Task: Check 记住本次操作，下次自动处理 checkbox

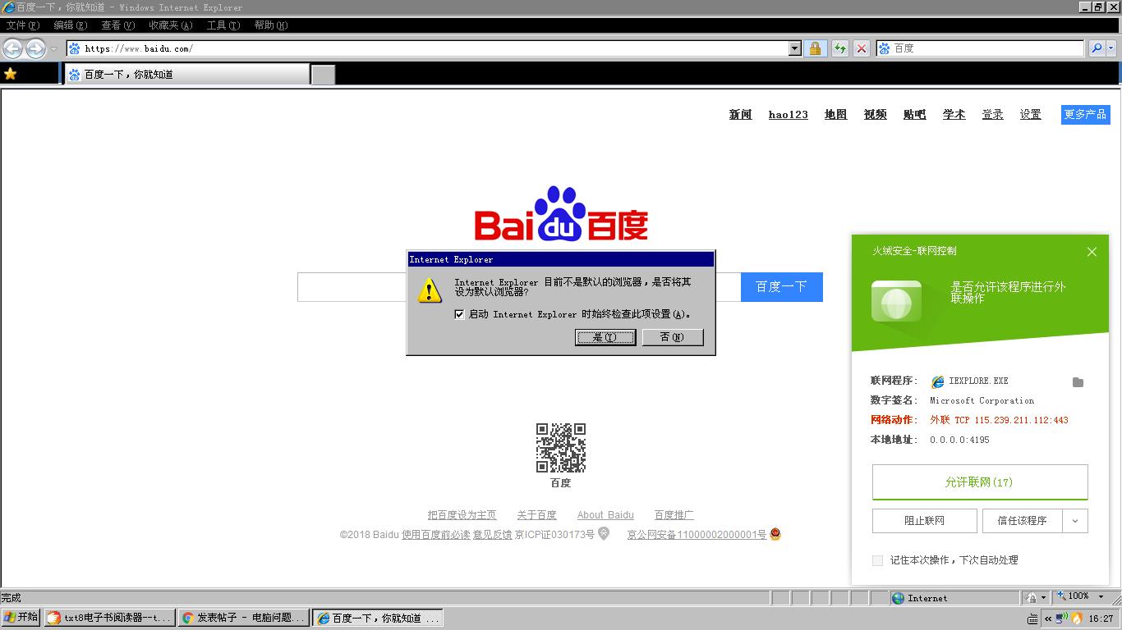Action: 877,560
